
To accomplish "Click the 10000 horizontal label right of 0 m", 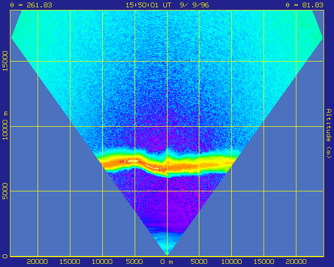I will point(232,262).
